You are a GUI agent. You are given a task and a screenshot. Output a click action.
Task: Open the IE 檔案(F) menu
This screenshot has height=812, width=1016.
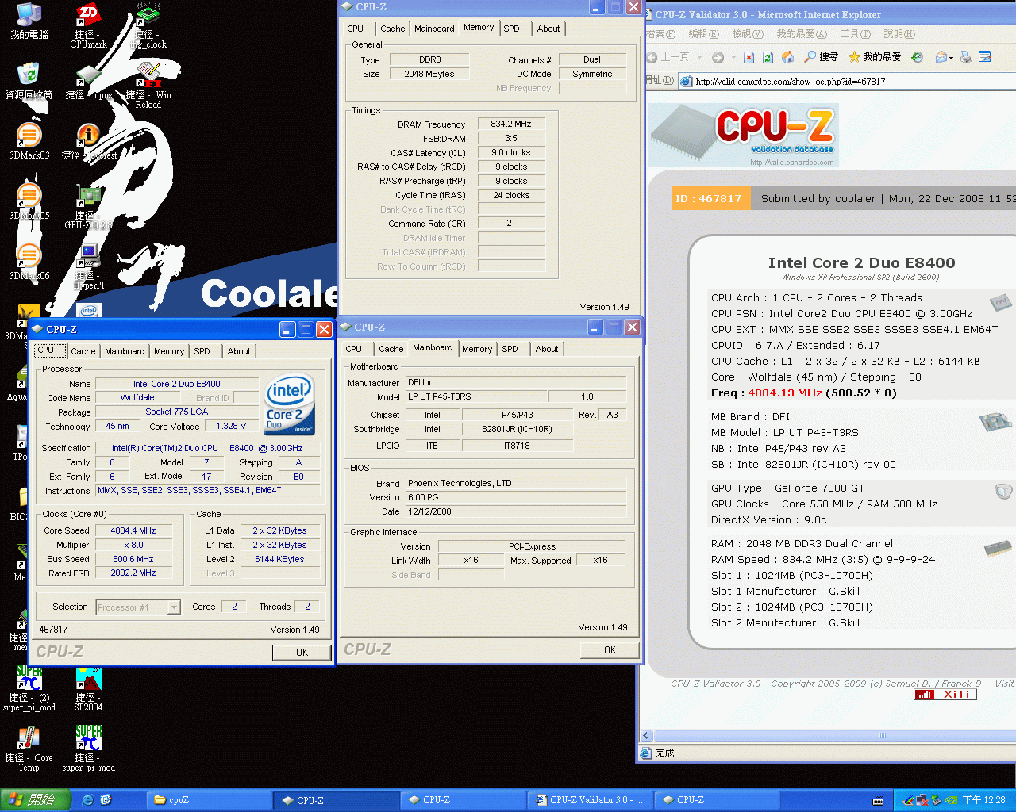pos(660,34)
